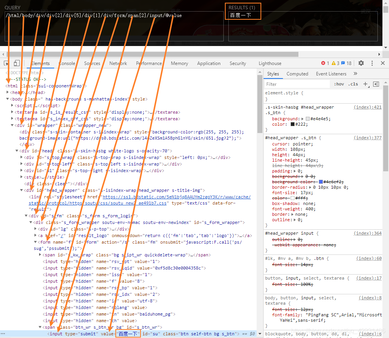Expand the background shorthand property triangle
The height and width of the screenshot is (338, 389).
click(302, 119)
